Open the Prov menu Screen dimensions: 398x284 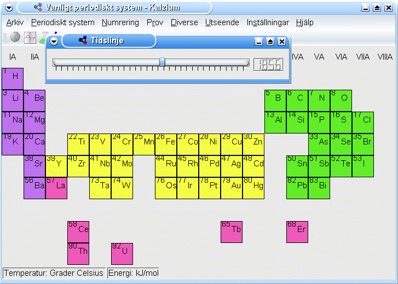pos(155,22)
